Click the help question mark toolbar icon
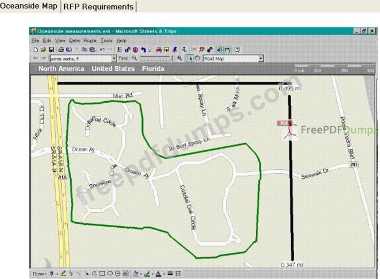380x279 pixels. click(237, 50)
